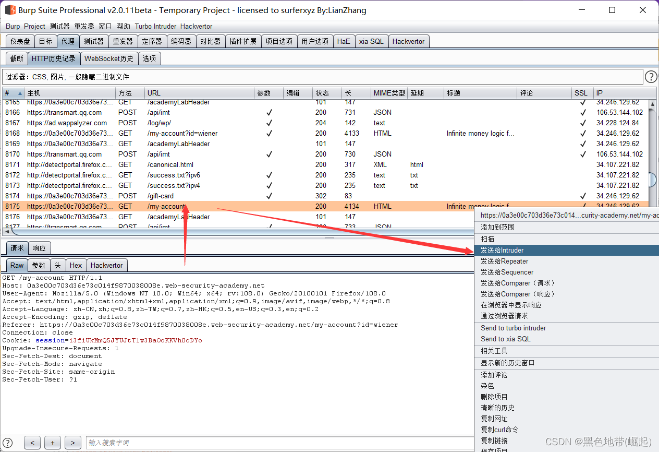Select history row 8174 POST /gift-card
This screenshot has width=659, height=452.
tap(325, 196)
